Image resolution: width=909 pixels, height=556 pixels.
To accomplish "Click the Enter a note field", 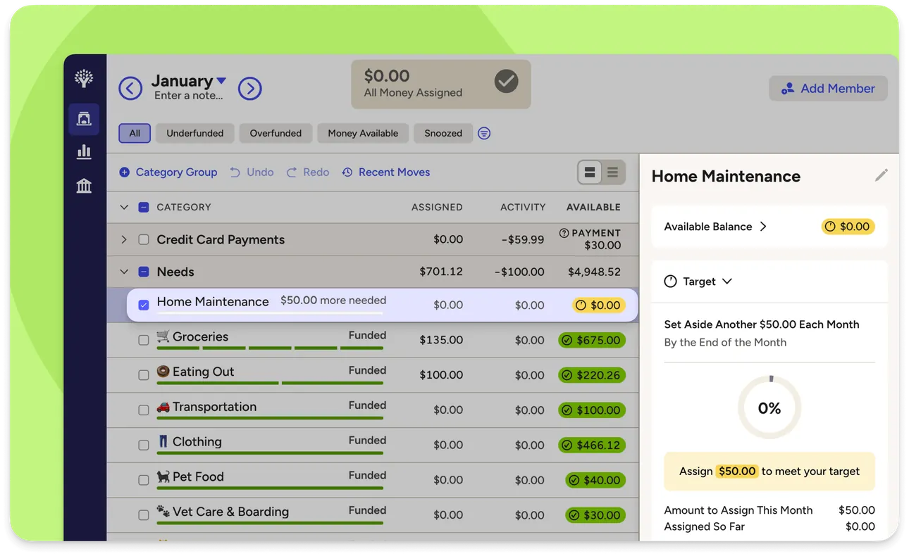I will coord(188,96).
